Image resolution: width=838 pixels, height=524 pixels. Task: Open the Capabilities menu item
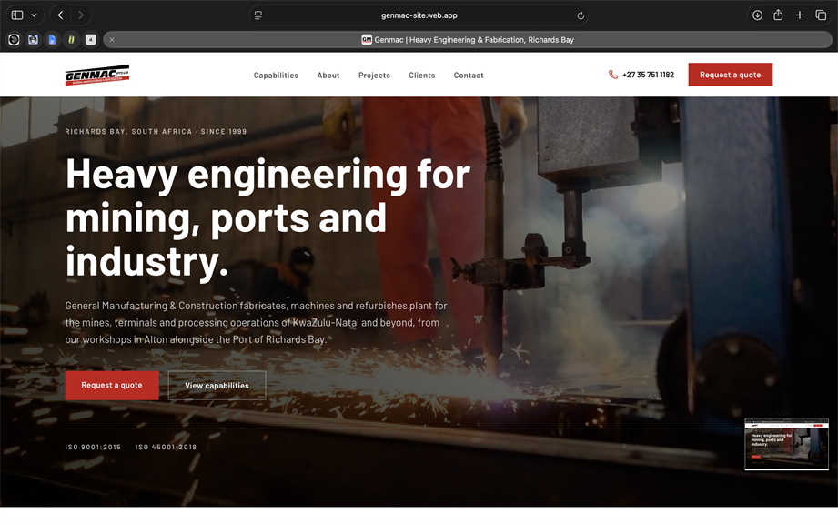[276, 76]
